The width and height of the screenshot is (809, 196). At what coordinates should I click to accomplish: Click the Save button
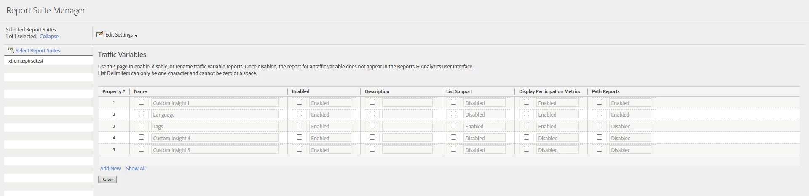pos(107,180)
